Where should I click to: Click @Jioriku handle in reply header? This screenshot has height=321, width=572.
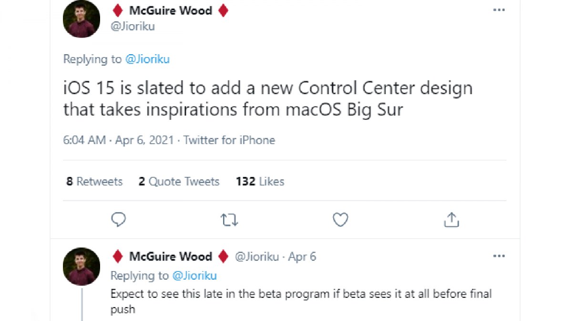coord(257,257)
